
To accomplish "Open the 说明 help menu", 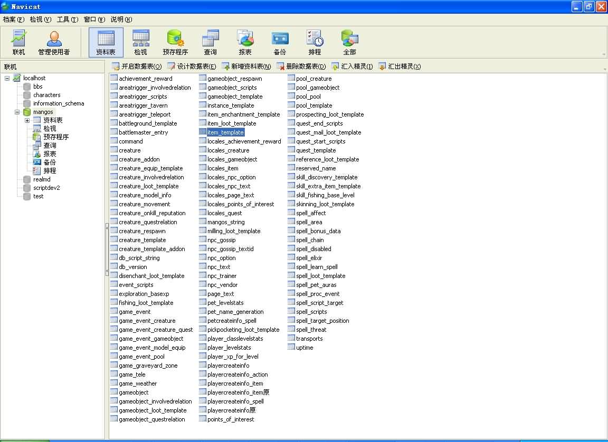I will (121, 20).
